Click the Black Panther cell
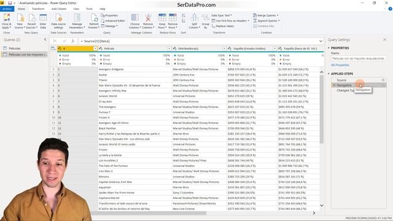This screenshot has width=393, height=221. click(135, 128)
